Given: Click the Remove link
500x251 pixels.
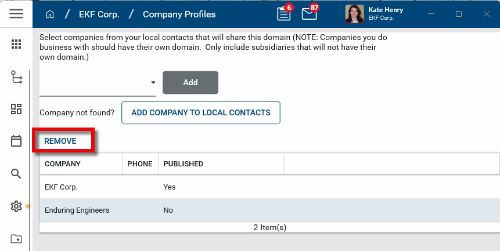Looking at the screenshot, I should [60, 141].
